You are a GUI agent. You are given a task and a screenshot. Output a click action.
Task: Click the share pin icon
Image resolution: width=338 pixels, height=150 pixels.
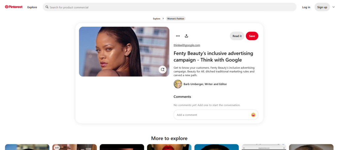186,36
